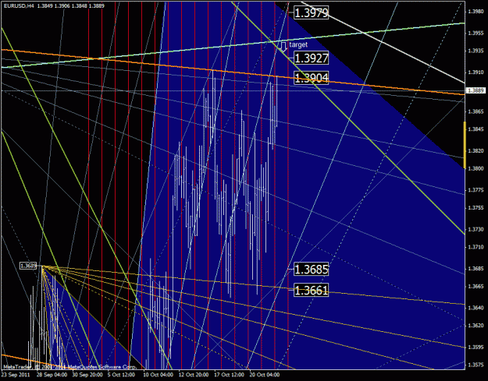Select the large boxed 1.3685 chart label
This screenshot has width=488, height=381.
point(311,270)
